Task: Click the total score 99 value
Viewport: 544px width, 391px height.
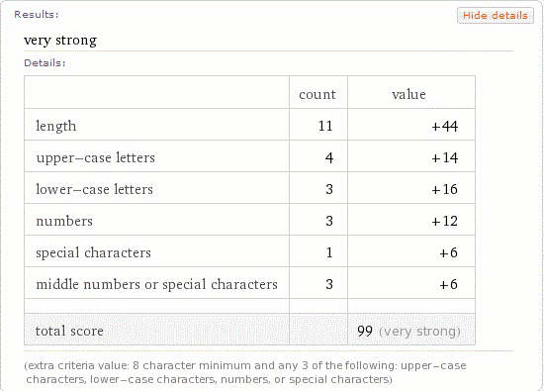Action: (x=365, y=331)
